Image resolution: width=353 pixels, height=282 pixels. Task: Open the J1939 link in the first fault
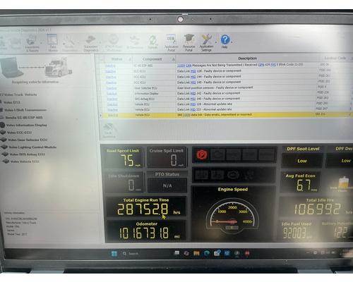tap(181, 66)
